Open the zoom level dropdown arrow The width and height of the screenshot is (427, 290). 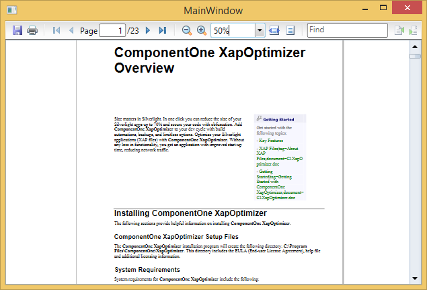(x=260, y=30)
